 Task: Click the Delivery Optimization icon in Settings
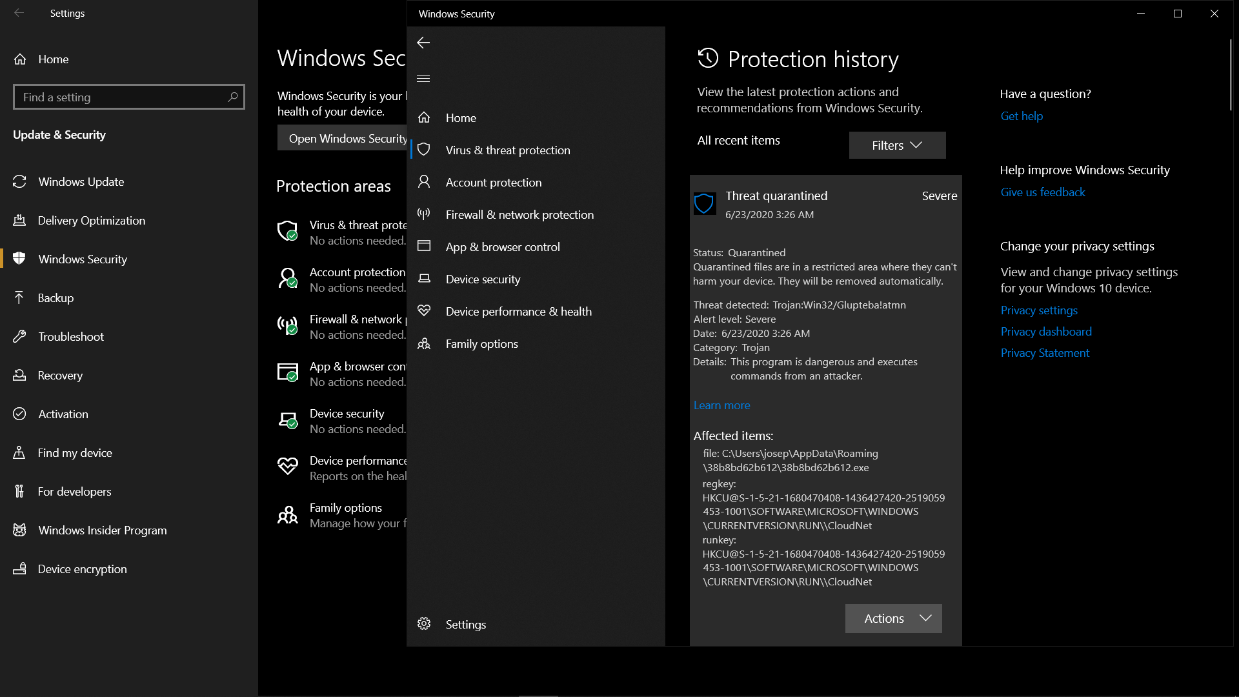click(19, 220)
